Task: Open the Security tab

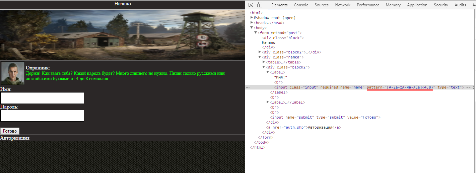Action: [x=441, y=5]
